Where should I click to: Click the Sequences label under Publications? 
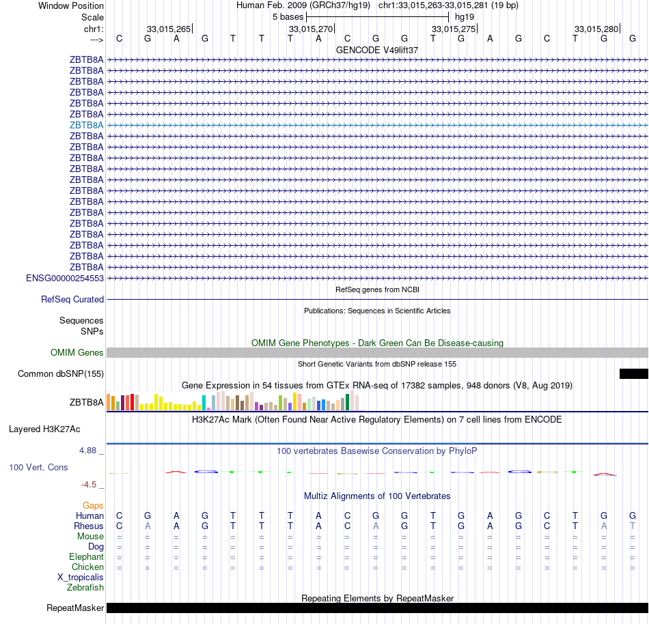(x=81, y=320)
